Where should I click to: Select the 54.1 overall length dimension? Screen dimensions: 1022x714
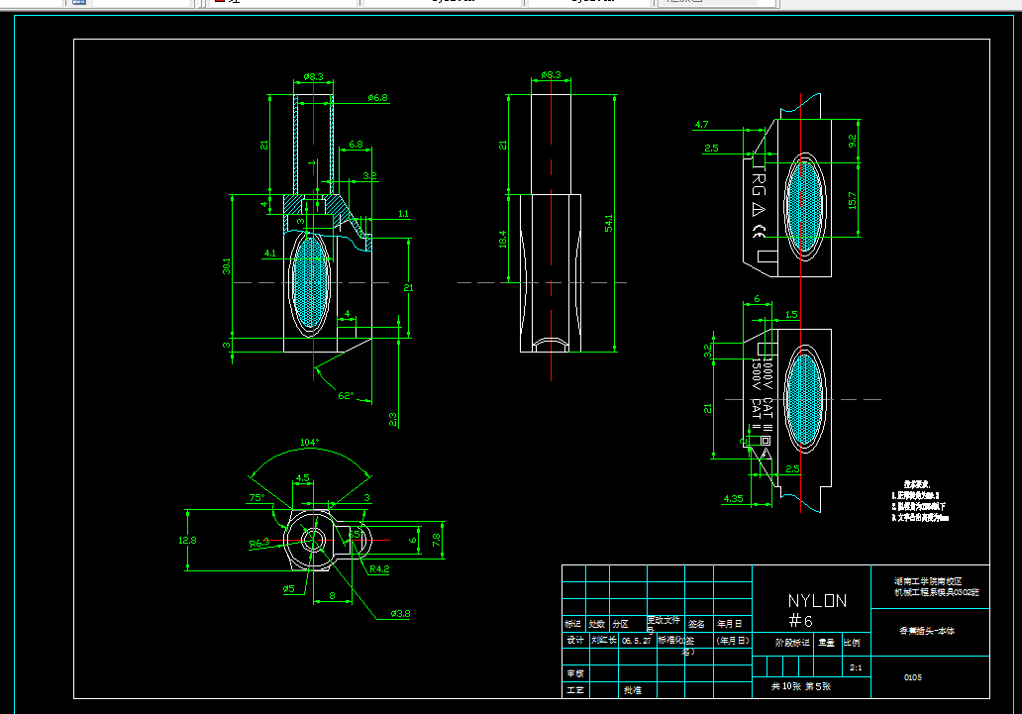[x=608, y=223]
